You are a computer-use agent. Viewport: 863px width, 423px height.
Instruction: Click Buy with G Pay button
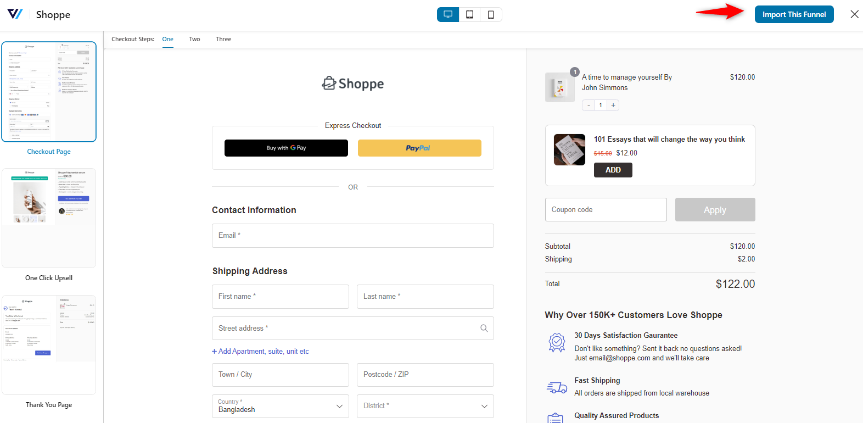pos(286,148)
